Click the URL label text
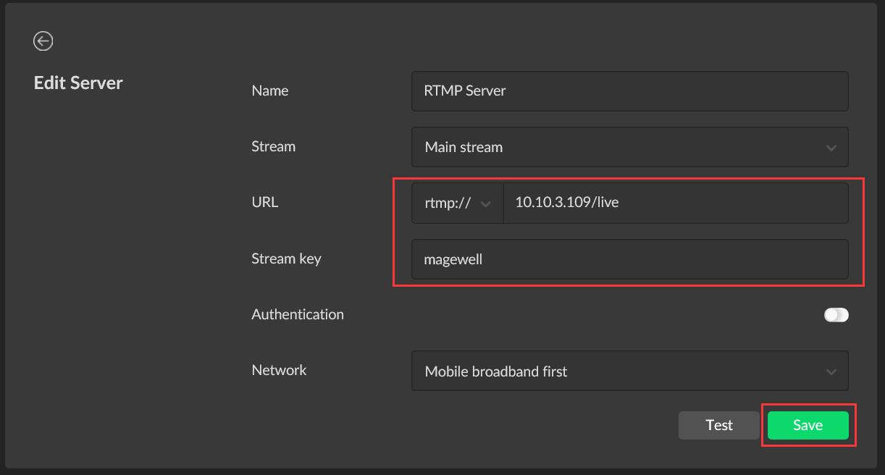885x475 pixels. (264, 203)
